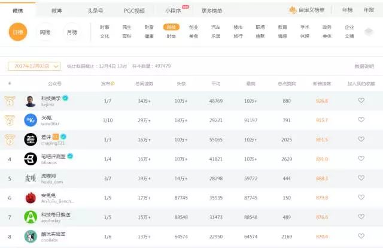Click the 样本数量 497479 text
Image resolution: width=383 pixels, height=248 pixels.
click(151, 66)
